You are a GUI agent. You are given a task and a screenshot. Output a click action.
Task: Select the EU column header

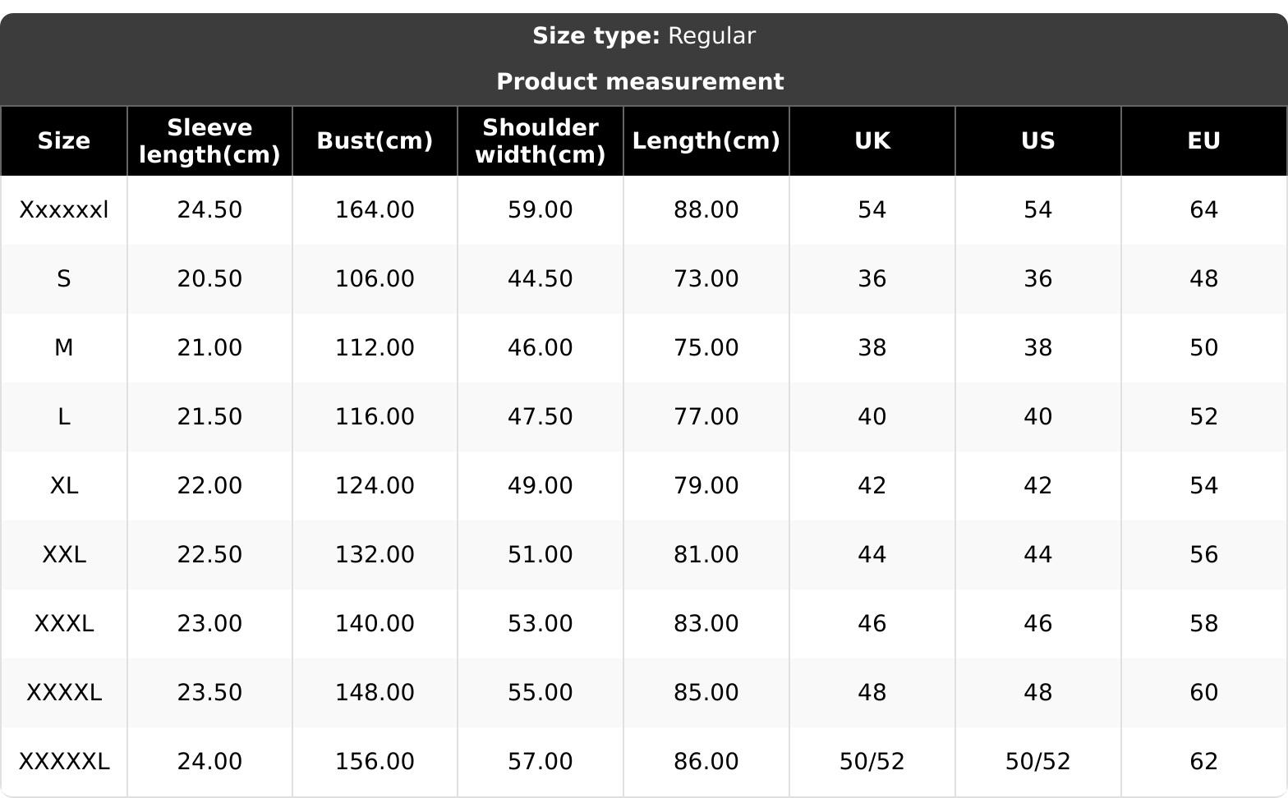(x=1203, y=141)
